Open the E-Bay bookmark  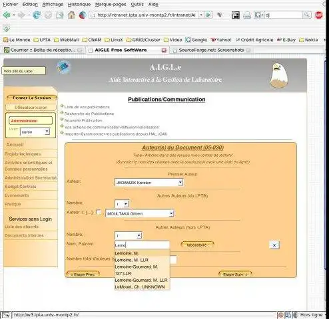(286, 40)
